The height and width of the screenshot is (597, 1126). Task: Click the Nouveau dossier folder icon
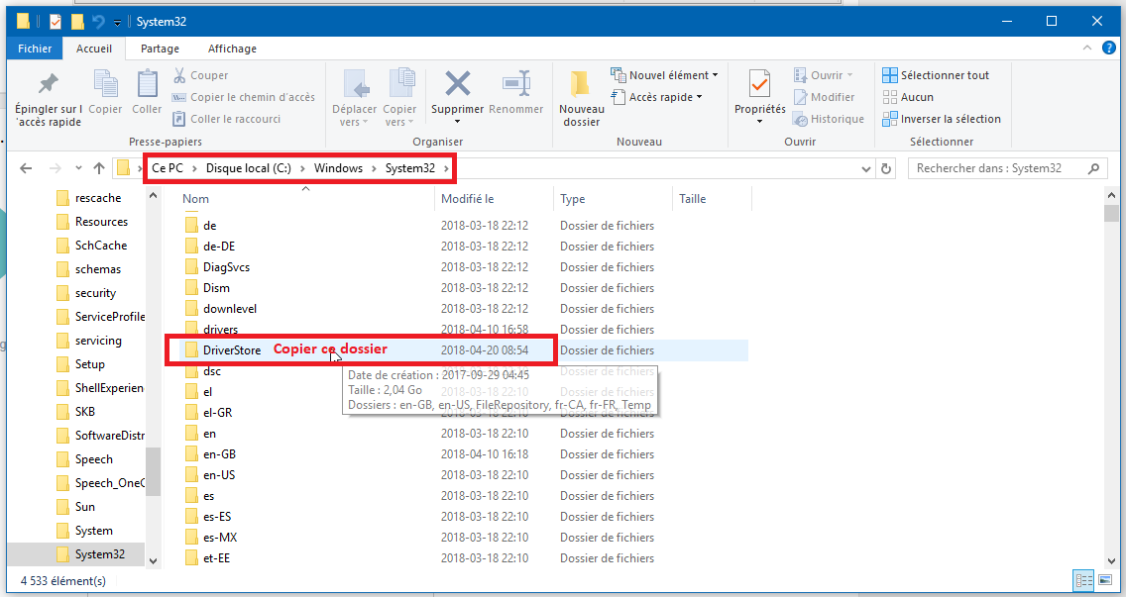point(581,84)
